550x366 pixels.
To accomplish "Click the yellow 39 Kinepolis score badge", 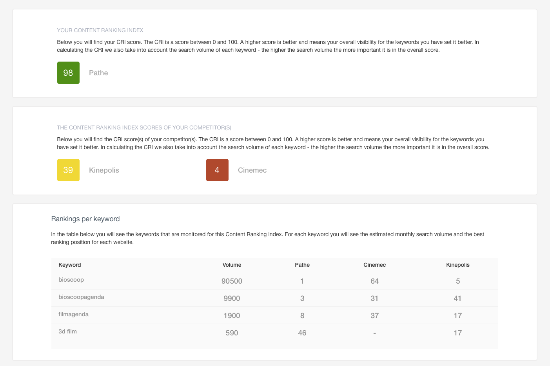I will tap(68, 170).
